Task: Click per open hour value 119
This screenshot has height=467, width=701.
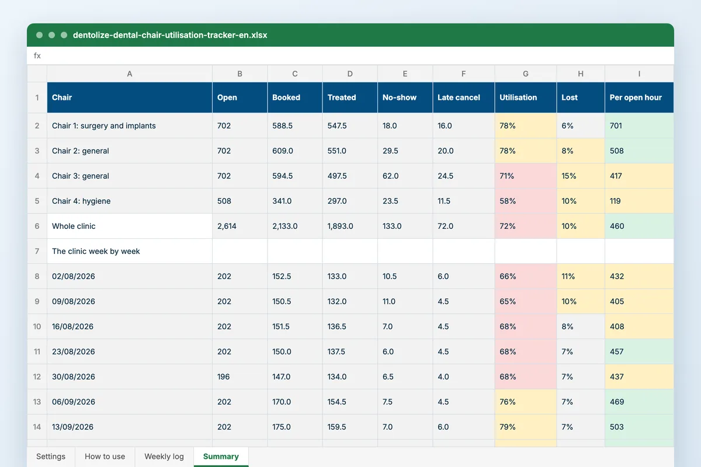Action: coord(639,201)
